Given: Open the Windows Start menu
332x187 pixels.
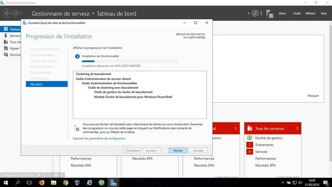Looking at the screenshot, I should (6, 182).
